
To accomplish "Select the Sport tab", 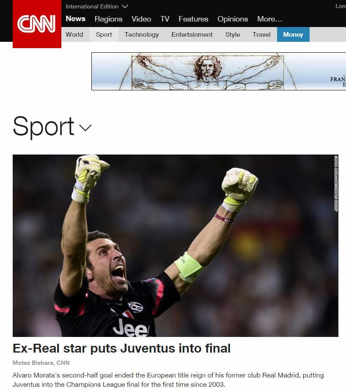I will coord(104,34).
